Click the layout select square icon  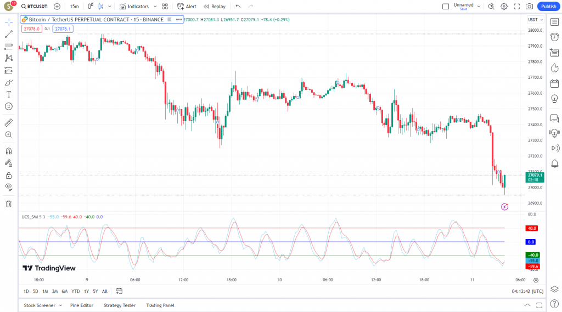click(446, 7)
